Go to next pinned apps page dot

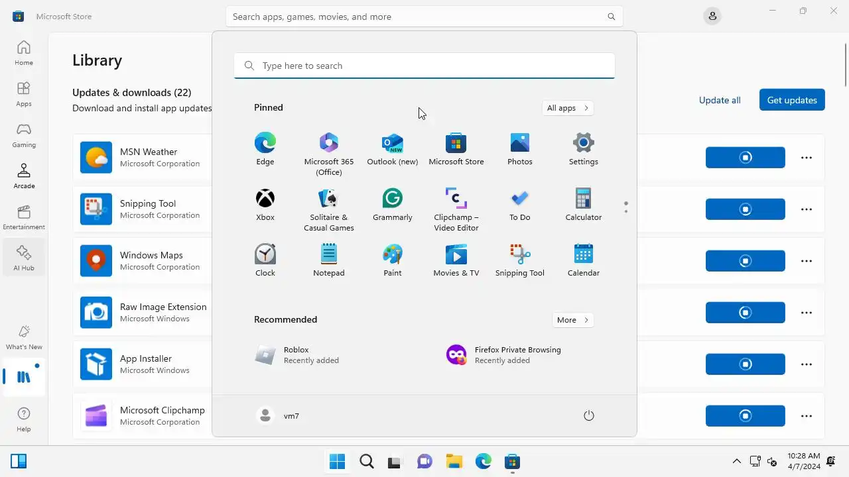625,211
